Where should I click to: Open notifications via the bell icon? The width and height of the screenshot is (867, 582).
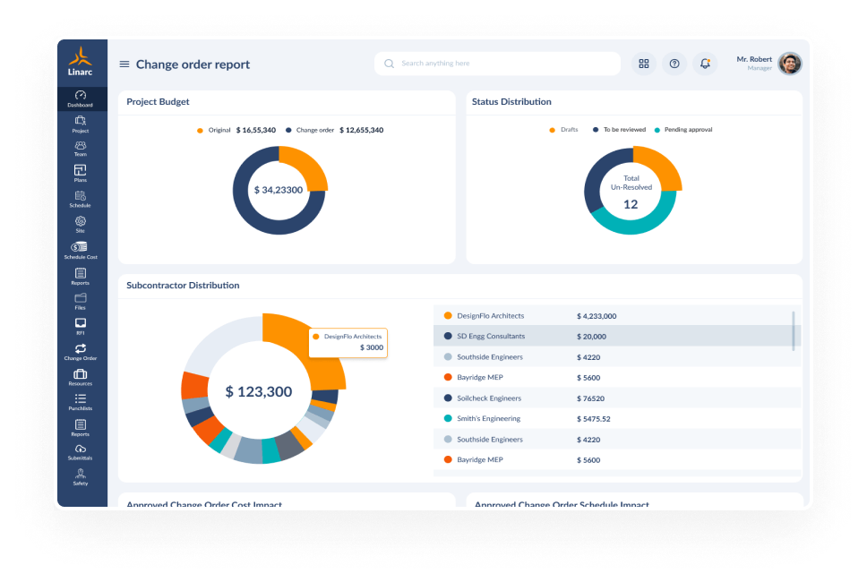705,64
